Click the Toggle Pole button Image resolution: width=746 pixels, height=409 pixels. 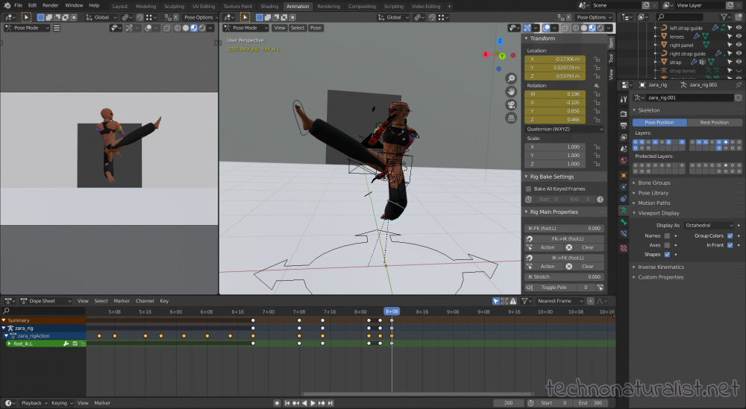pos(554,288)
